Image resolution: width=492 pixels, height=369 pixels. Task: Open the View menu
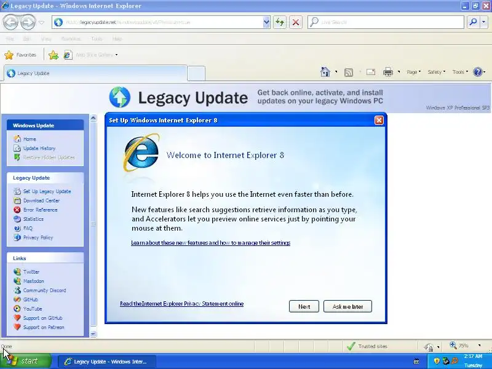click(46, 39)
